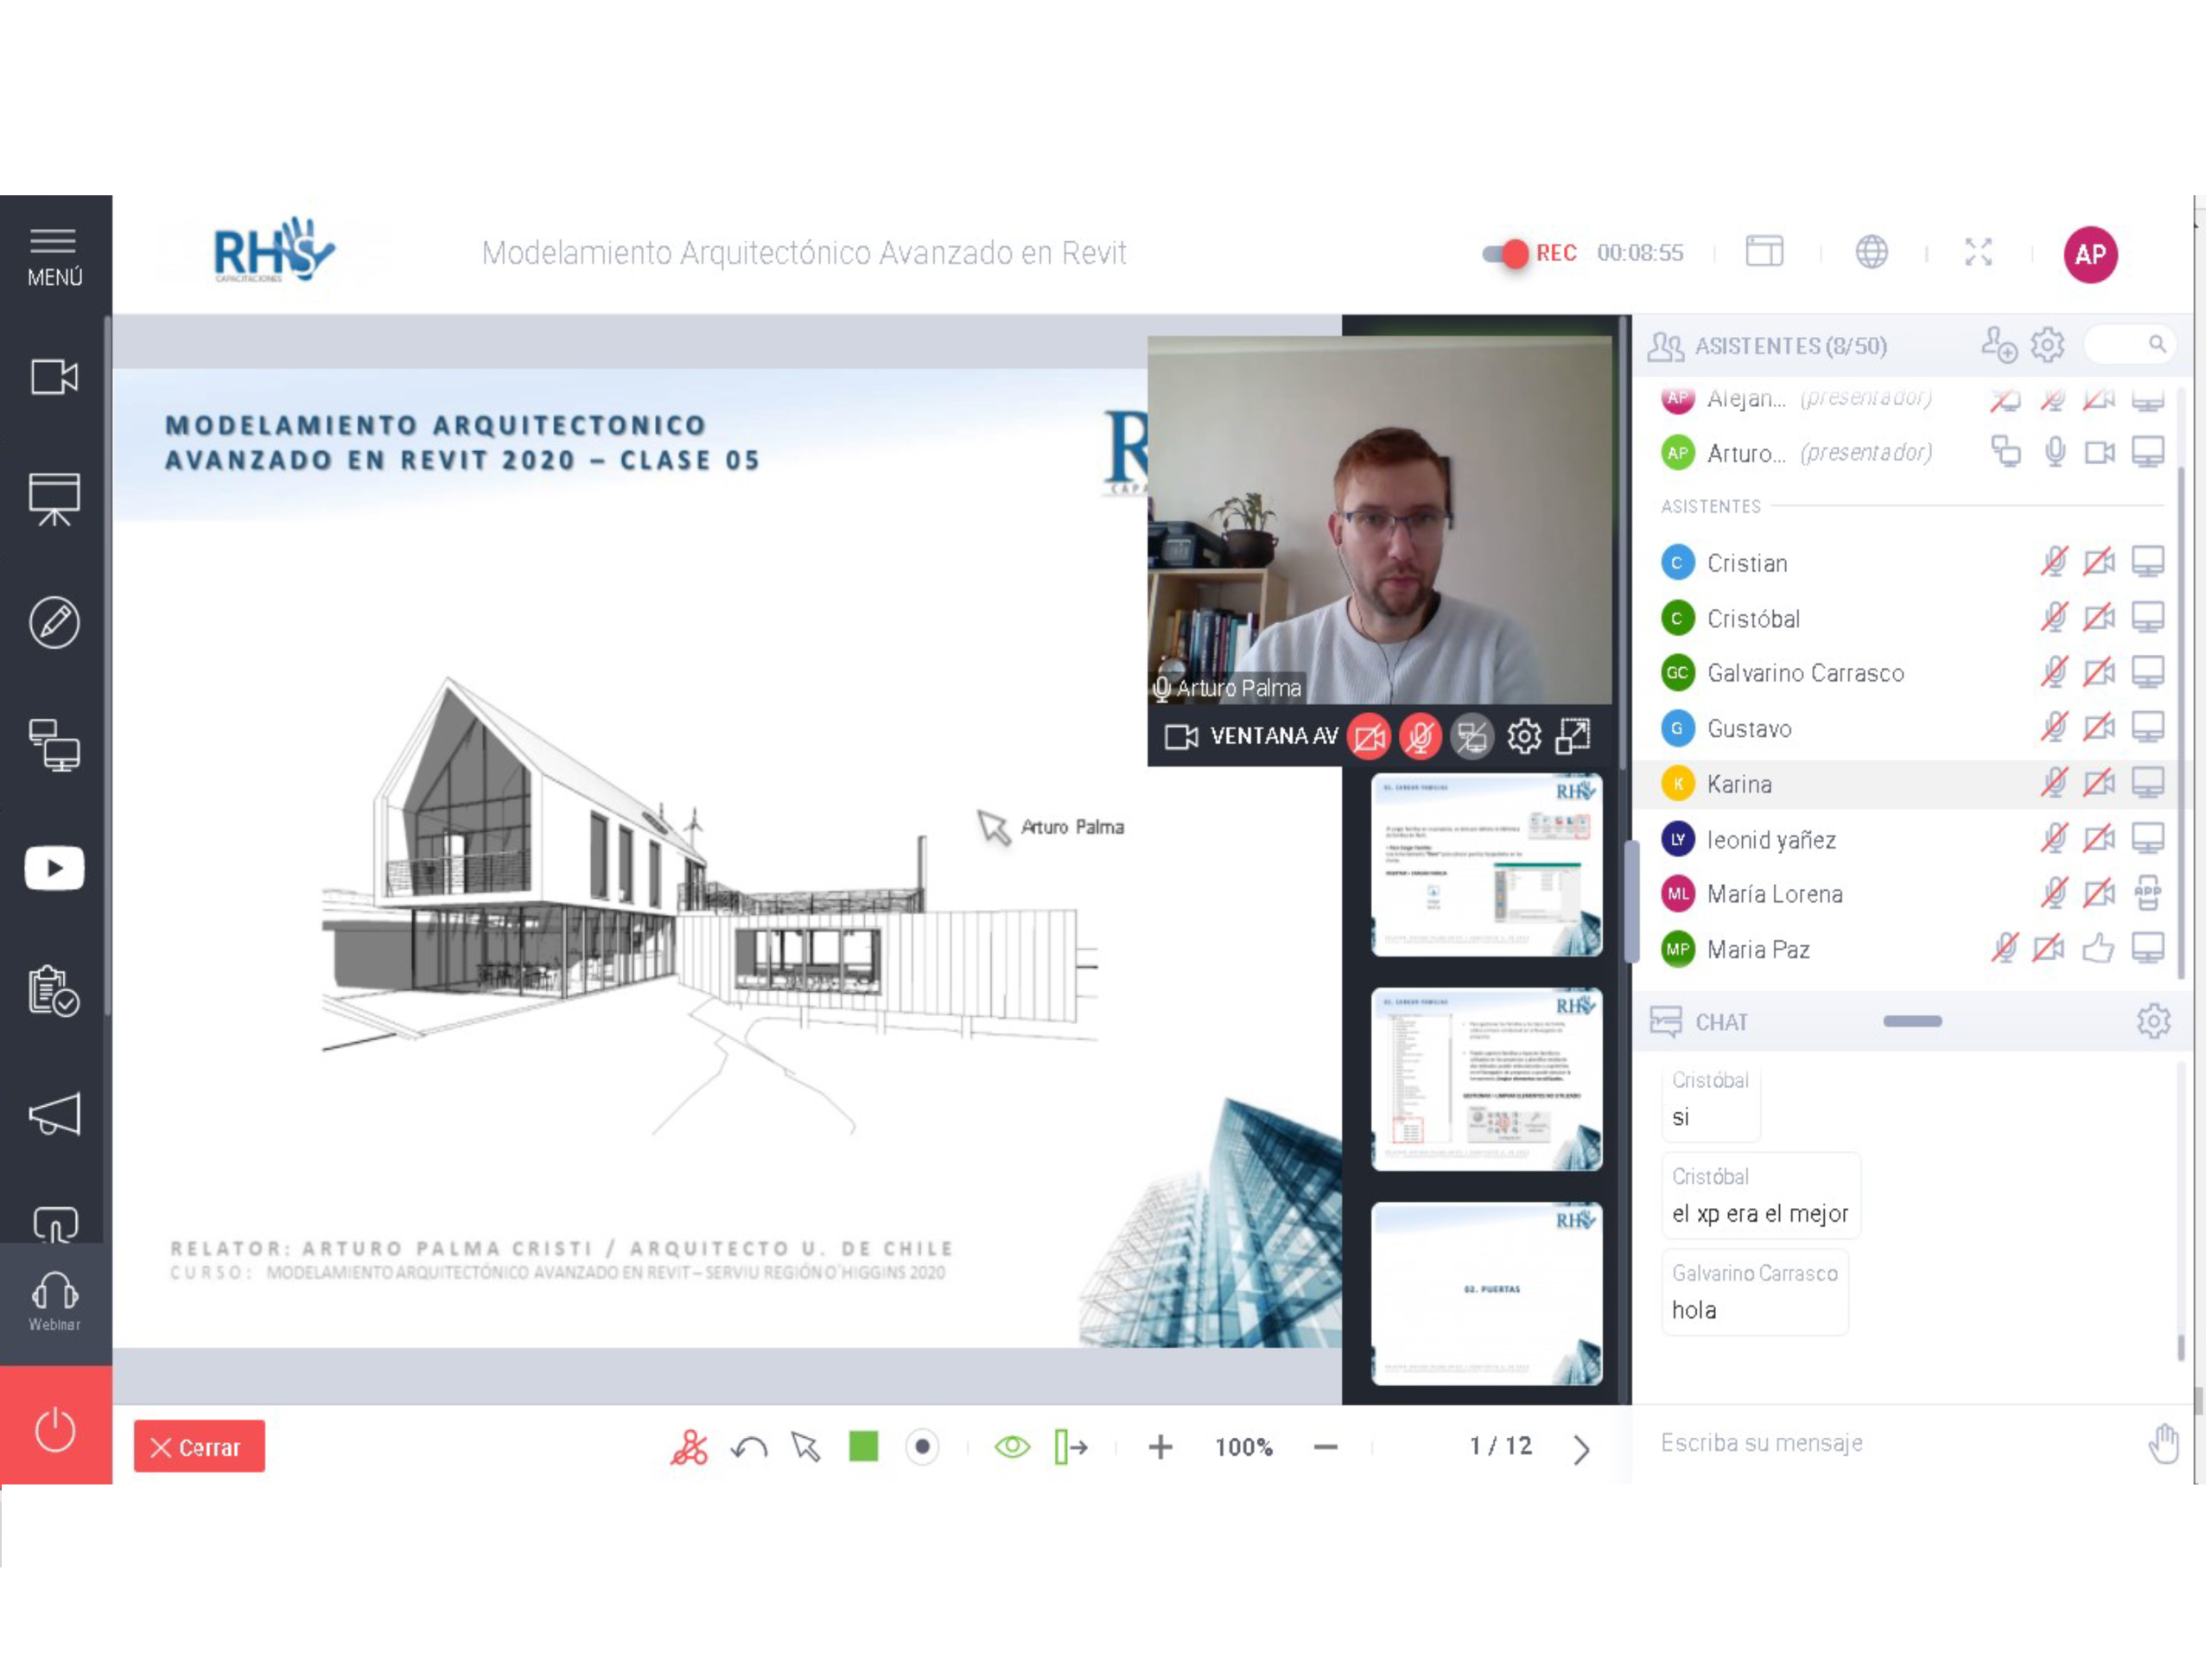Click the add attendee icon
The height and width of the screenshot is (1659, 2212).
point(1999,345)
